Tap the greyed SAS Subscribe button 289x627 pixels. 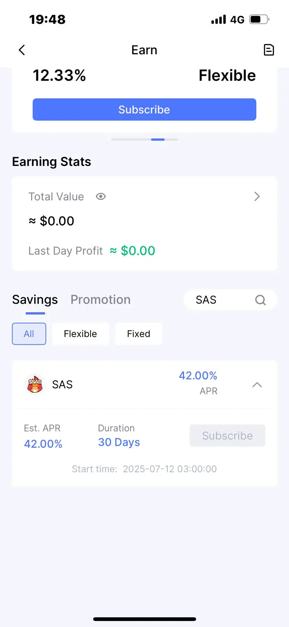click(x=227, y=436)
